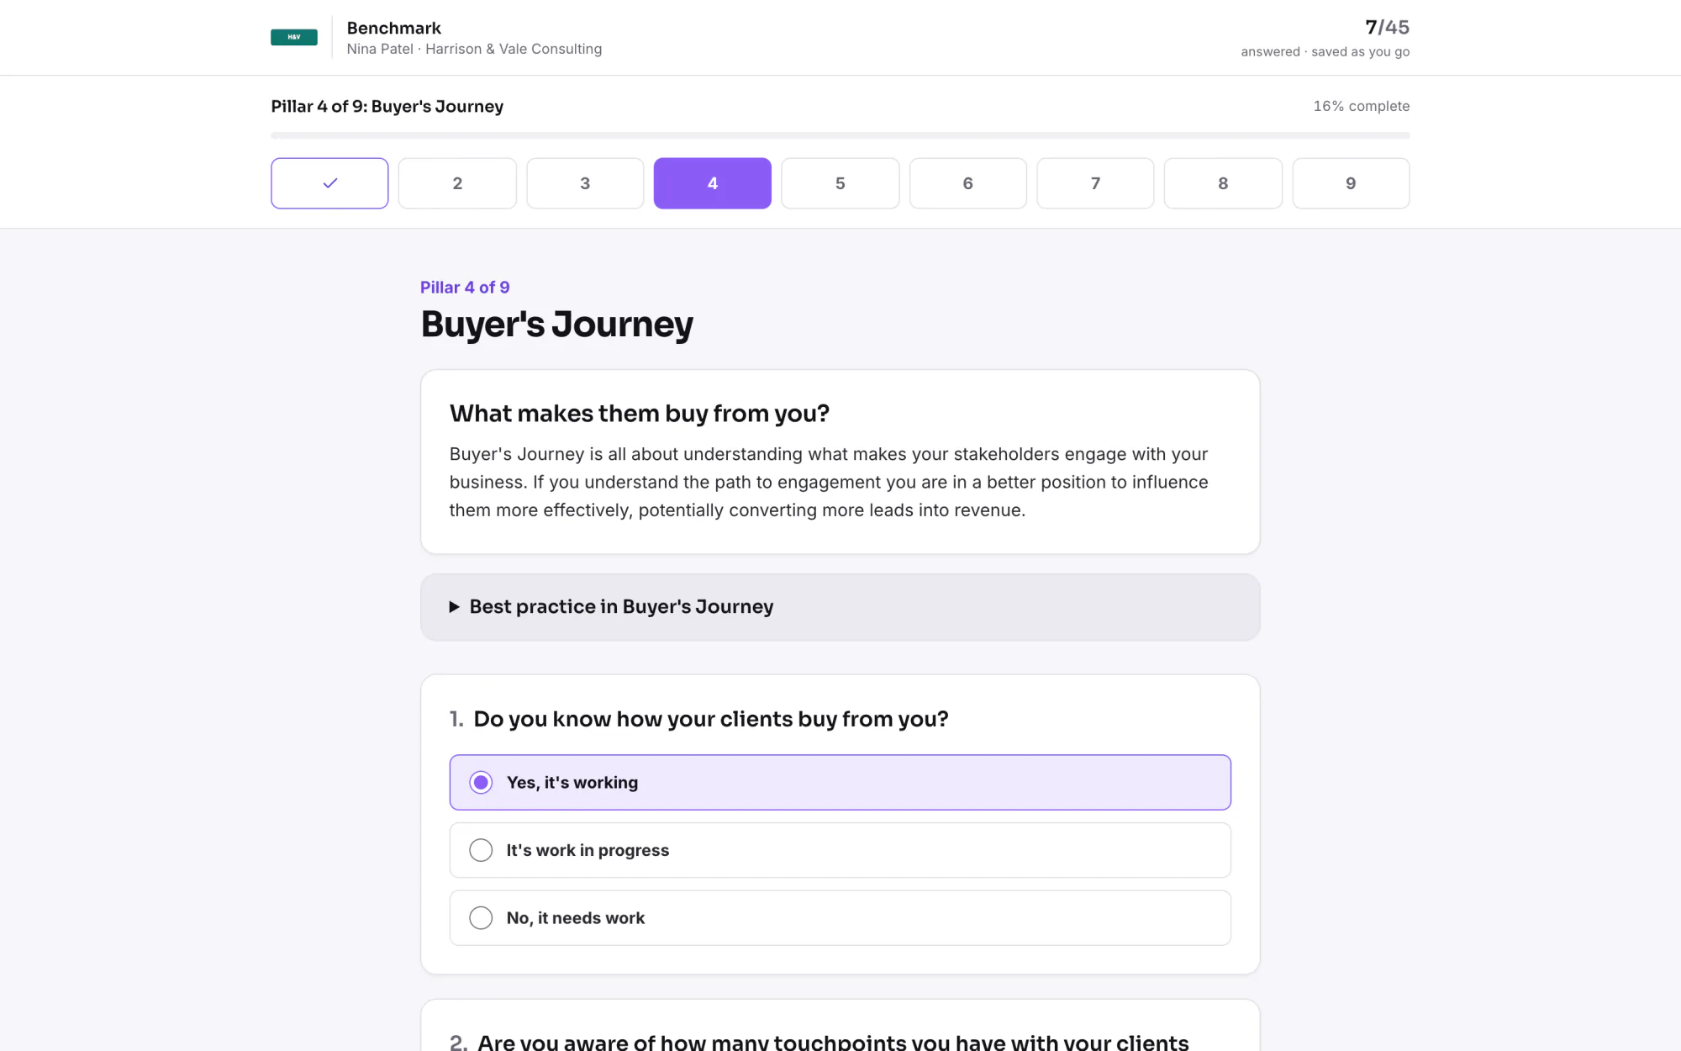
Task: Open completed pillar 1 checkmark step
Action: [x=329, y=183]
